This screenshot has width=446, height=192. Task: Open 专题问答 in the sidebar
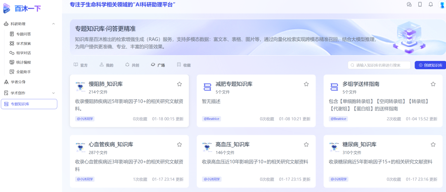coord(21,34)
